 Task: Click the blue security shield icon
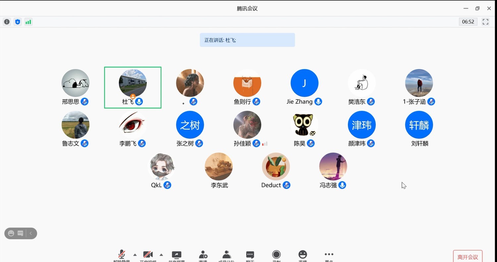[18, 22]
